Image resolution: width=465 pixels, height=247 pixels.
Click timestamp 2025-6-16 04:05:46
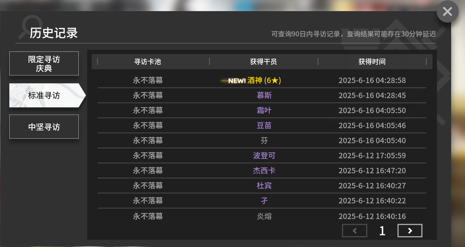pyautogui.click(x=372, y=125)
